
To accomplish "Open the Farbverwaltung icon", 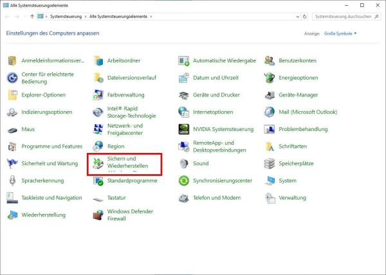I will (x=98, y=94).
